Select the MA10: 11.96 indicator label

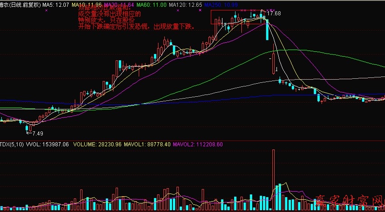87,4
